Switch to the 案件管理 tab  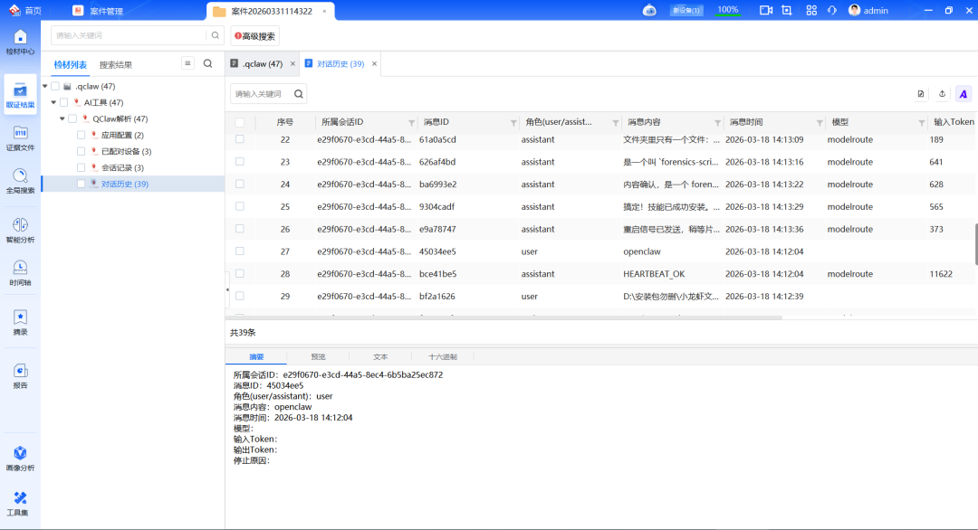click(x=99, y=11)
